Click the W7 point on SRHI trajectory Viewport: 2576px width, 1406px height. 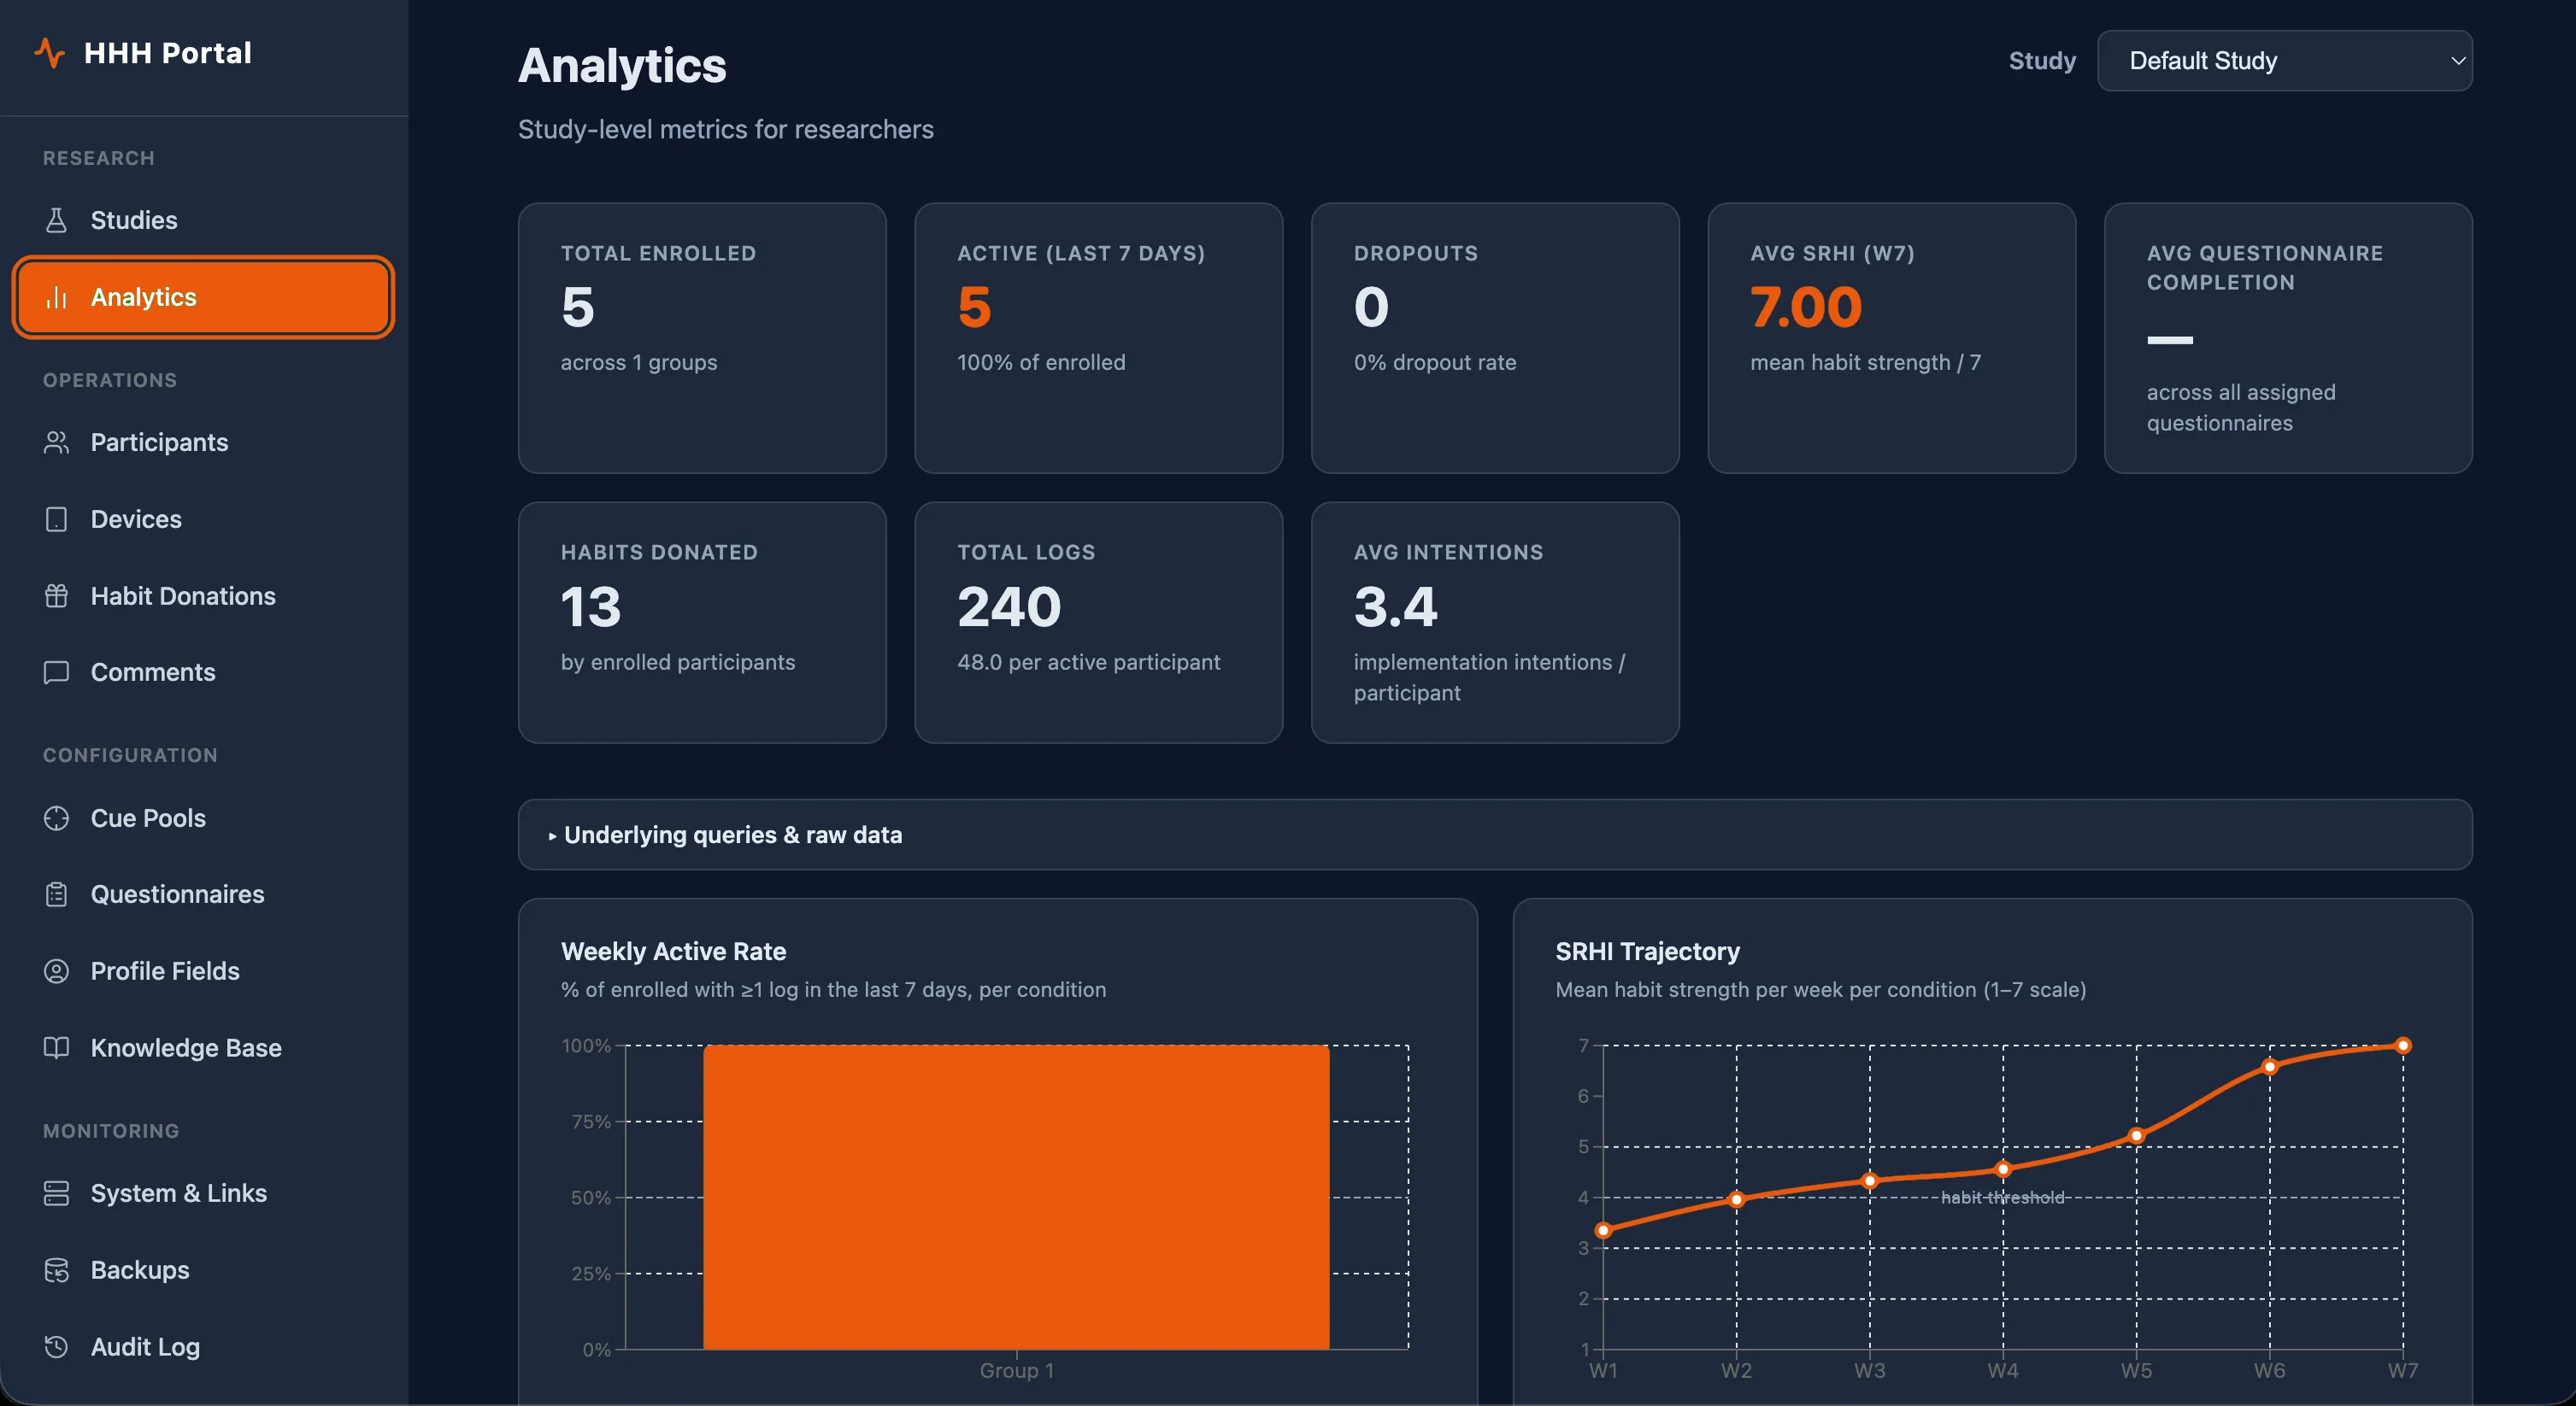(x=2403, y=1046)
